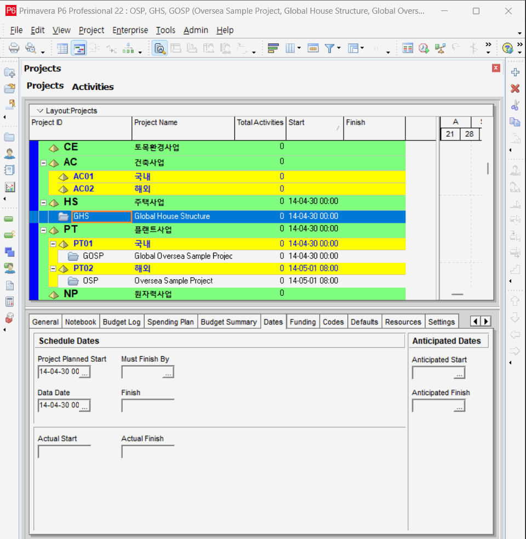Open the Expenses calculator sidebar icon

point(9,301)
